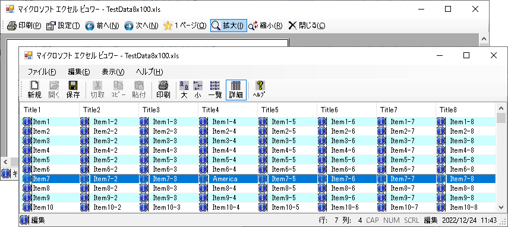Click the 縮小(R) zoom out button

click(266, 26)
